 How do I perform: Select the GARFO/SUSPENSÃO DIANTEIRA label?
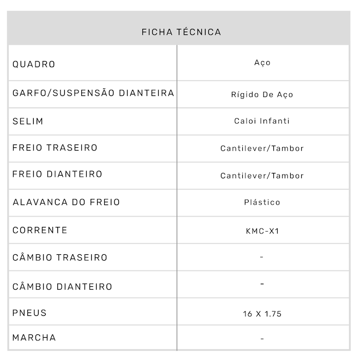pos(93,93)
